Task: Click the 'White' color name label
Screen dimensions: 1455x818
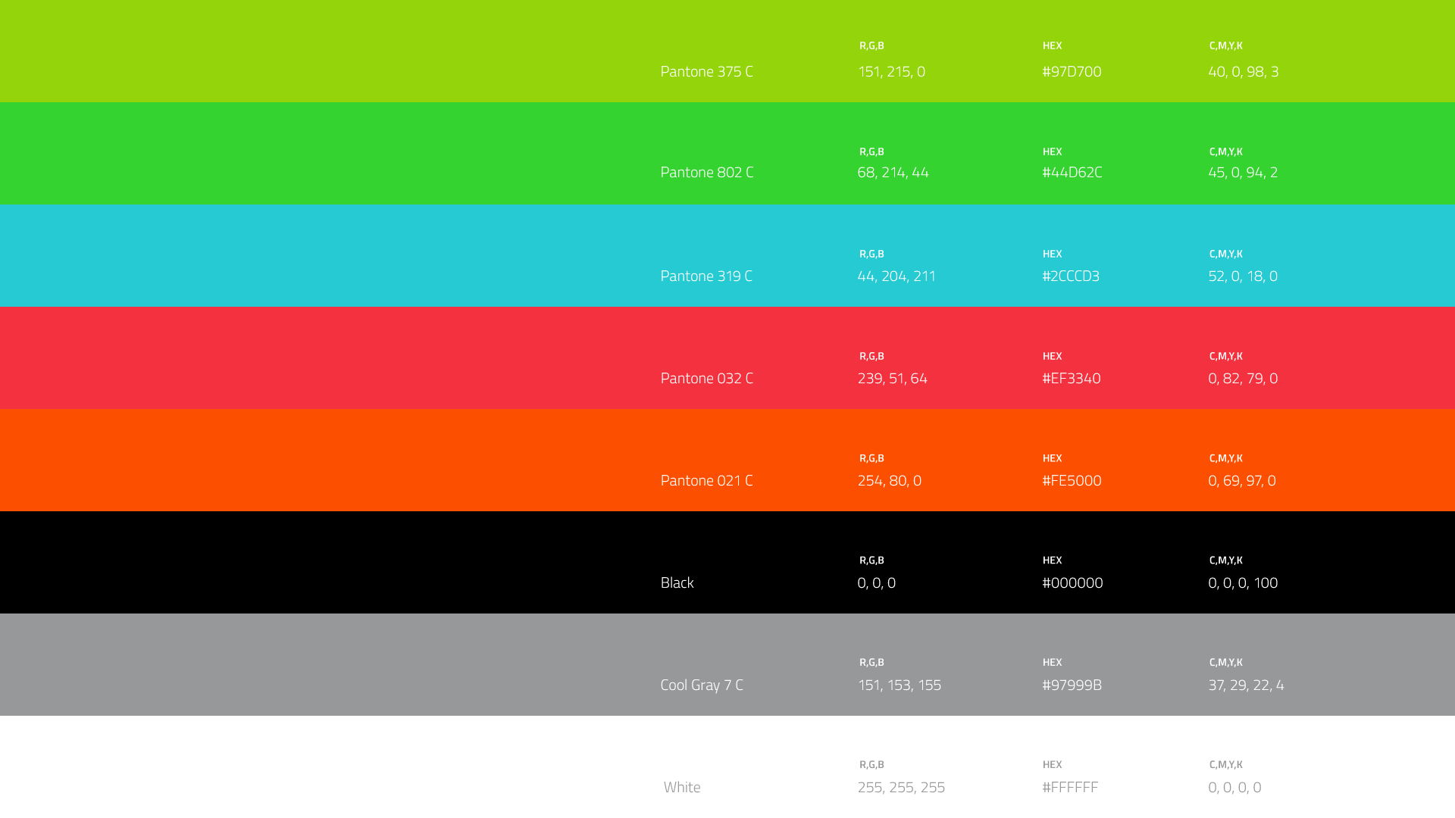Action: (x=681, y=787)
